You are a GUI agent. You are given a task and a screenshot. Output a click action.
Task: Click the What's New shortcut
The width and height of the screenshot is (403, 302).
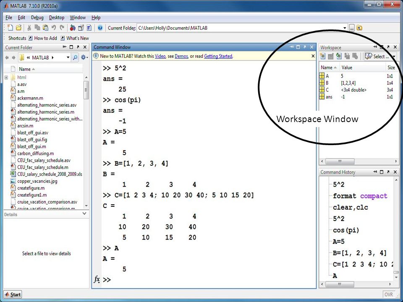75,38
